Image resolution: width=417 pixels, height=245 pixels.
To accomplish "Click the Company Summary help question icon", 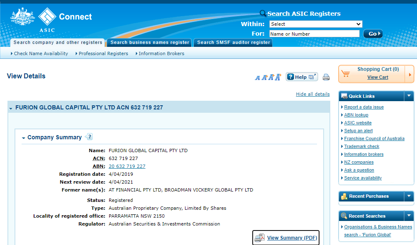I will click(89, 137).
